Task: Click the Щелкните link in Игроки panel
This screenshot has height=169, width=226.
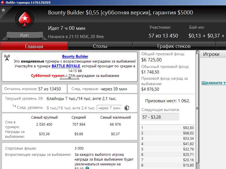Action: tap(214, 83)
